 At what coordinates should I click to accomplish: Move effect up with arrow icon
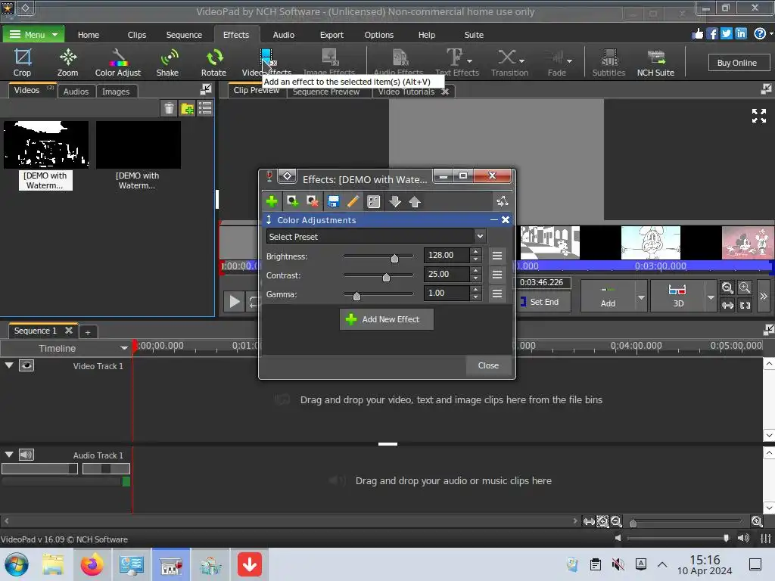pos(415,201)
